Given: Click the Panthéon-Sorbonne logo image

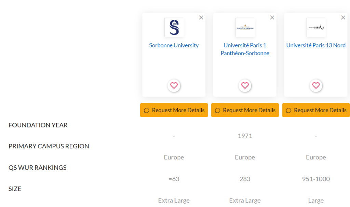Looking at the screenshot, I should point(245,27).
